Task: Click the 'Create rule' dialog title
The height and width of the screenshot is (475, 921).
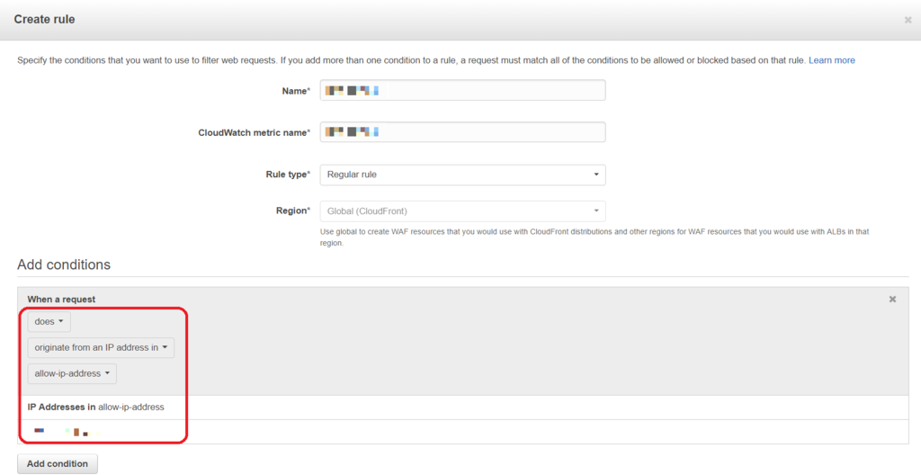Action: [45, 19]
